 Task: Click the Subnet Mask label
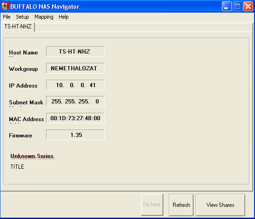[26, 102]
